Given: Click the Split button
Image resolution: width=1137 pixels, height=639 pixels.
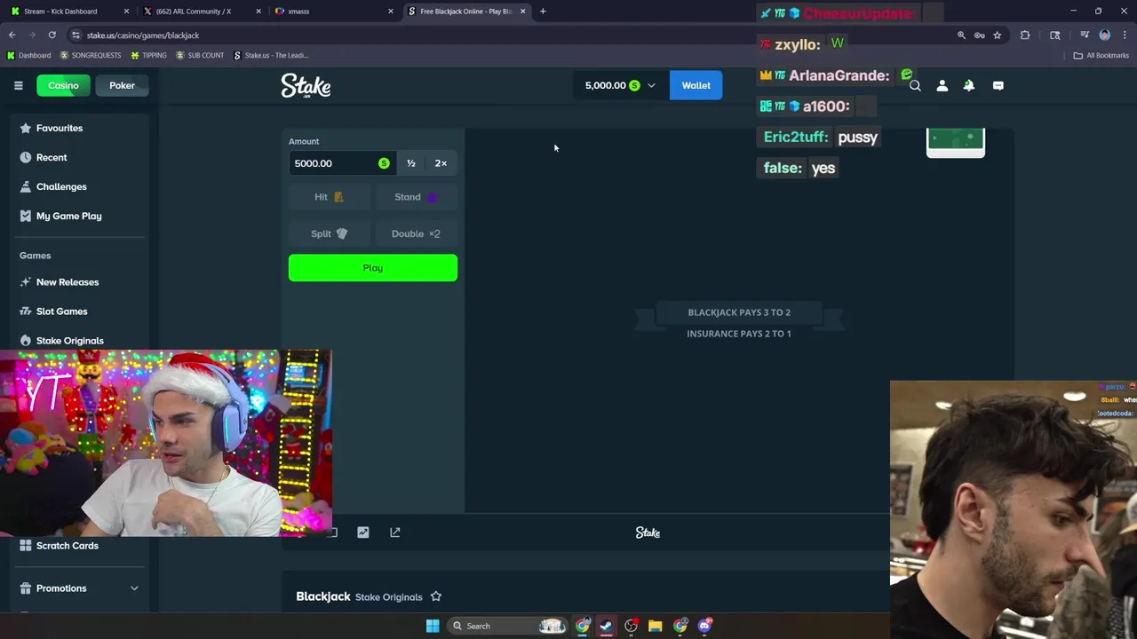Looking at the screenshot, I should coord(329,233).
